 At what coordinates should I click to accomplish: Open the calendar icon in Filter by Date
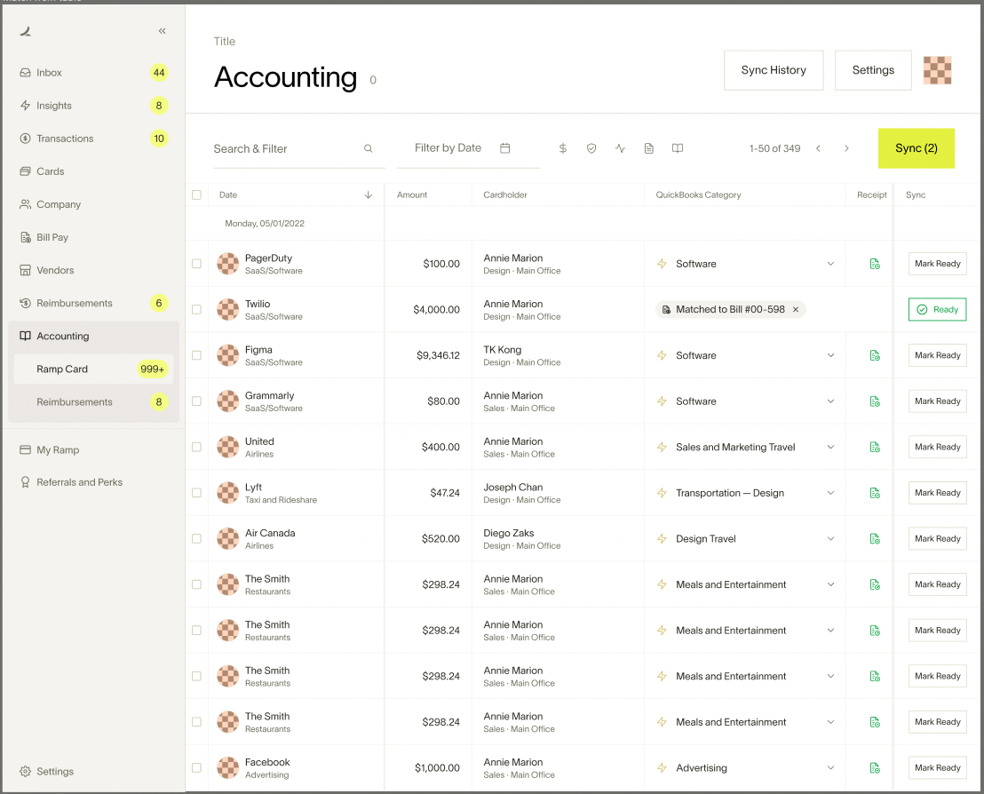(504, 148)
